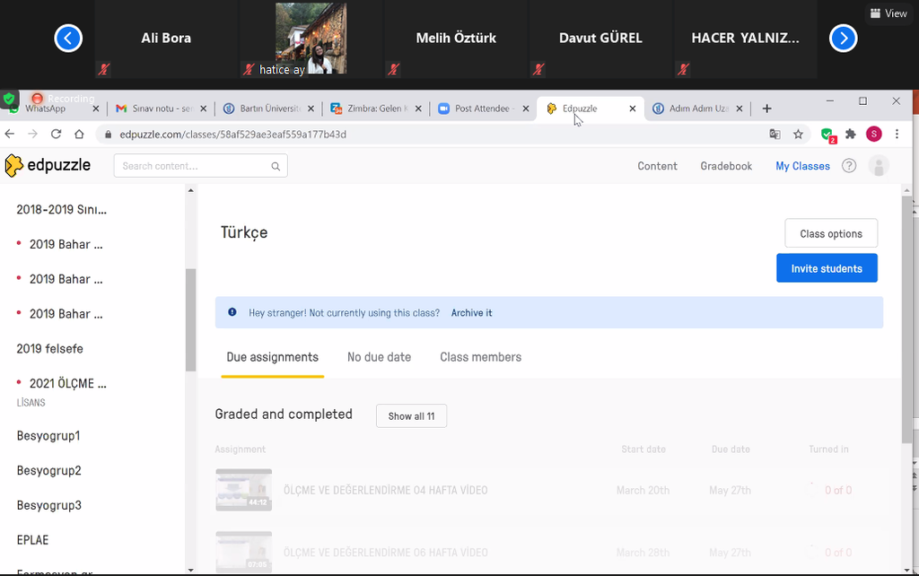The width and height of the screenshot is (919, 576).
Task: Open the browser extensions puzzle icon
Action: coord(851,135)
